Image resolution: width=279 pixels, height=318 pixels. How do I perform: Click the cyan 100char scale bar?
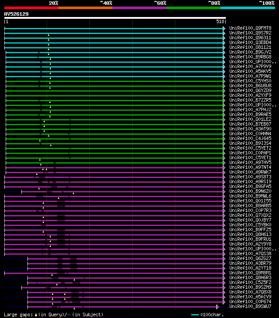pos(195,315)
